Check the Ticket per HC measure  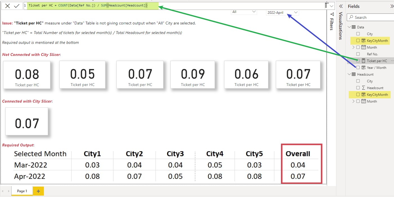pyautogui.click(x=358, y=61)
